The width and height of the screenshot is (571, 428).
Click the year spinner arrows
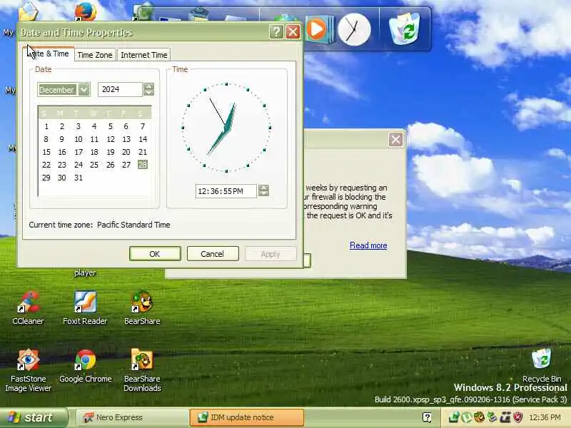148,89
